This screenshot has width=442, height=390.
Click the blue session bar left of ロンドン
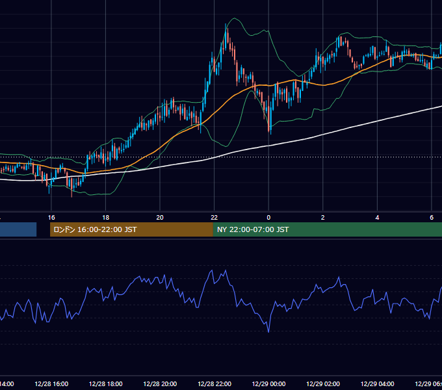pos(18,229)
